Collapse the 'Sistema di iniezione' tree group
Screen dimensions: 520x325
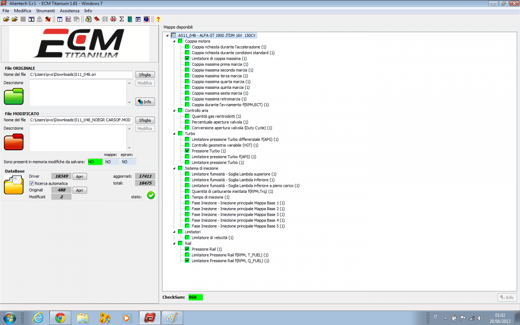tap(174, 168)
